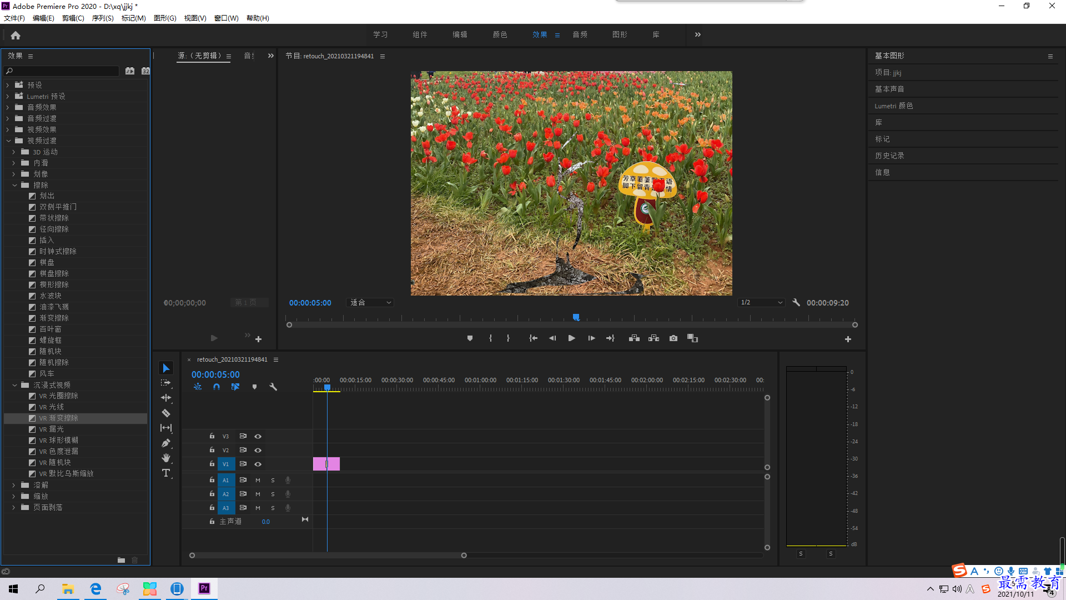The image size is (1066, 600).
Task: Click the Add Marker button under the monitor
Action: pyautogui.click(x=470, y=338)
